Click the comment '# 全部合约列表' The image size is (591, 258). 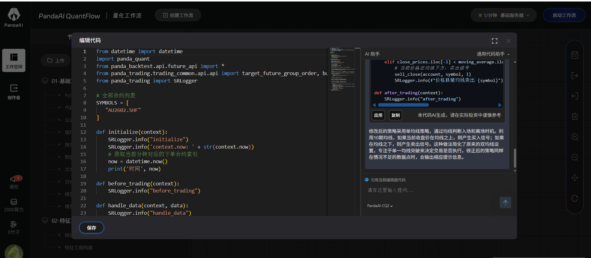click(116, 95)
